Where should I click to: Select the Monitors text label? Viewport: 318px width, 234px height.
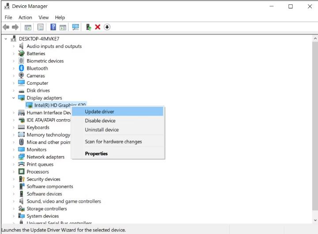(x=37, y=150)
